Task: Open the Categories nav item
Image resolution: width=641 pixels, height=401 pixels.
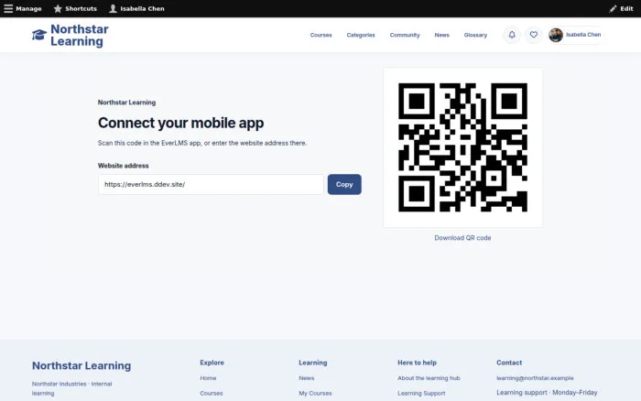Action: pos(361,35)
